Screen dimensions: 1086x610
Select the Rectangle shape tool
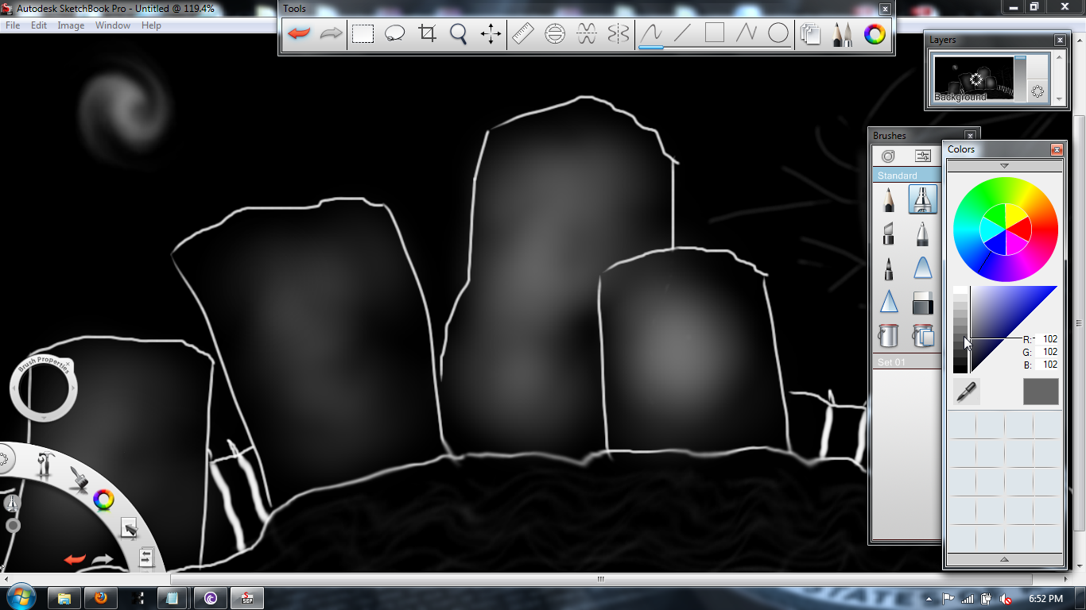pyautogui.click(x=715, y=33)
